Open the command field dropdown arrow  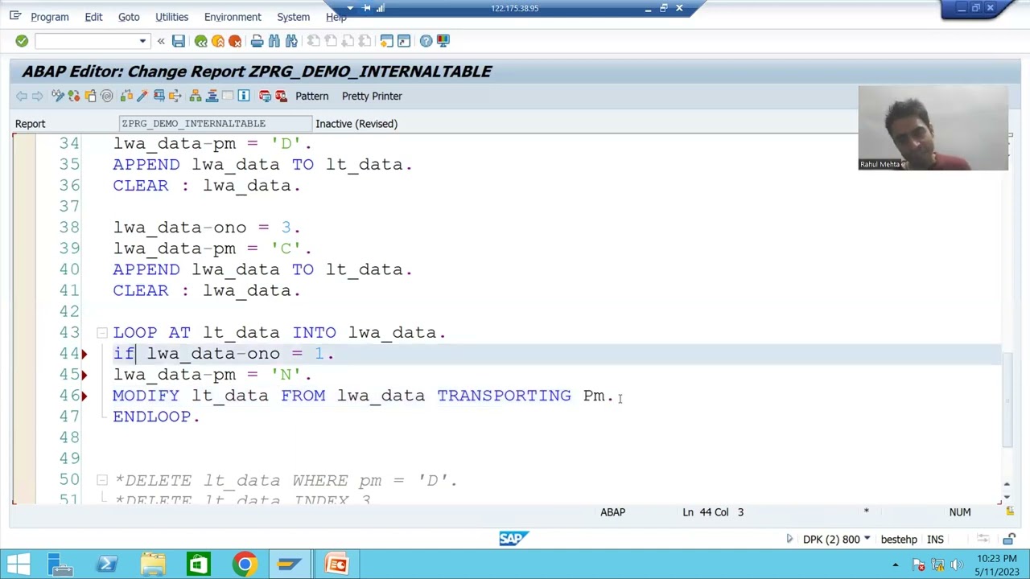point(142,41)
